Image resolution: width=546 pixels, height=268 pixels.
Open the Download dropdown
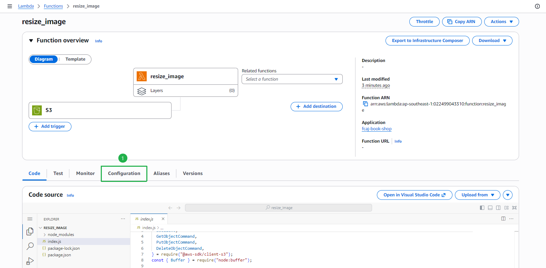click(492, 41)
